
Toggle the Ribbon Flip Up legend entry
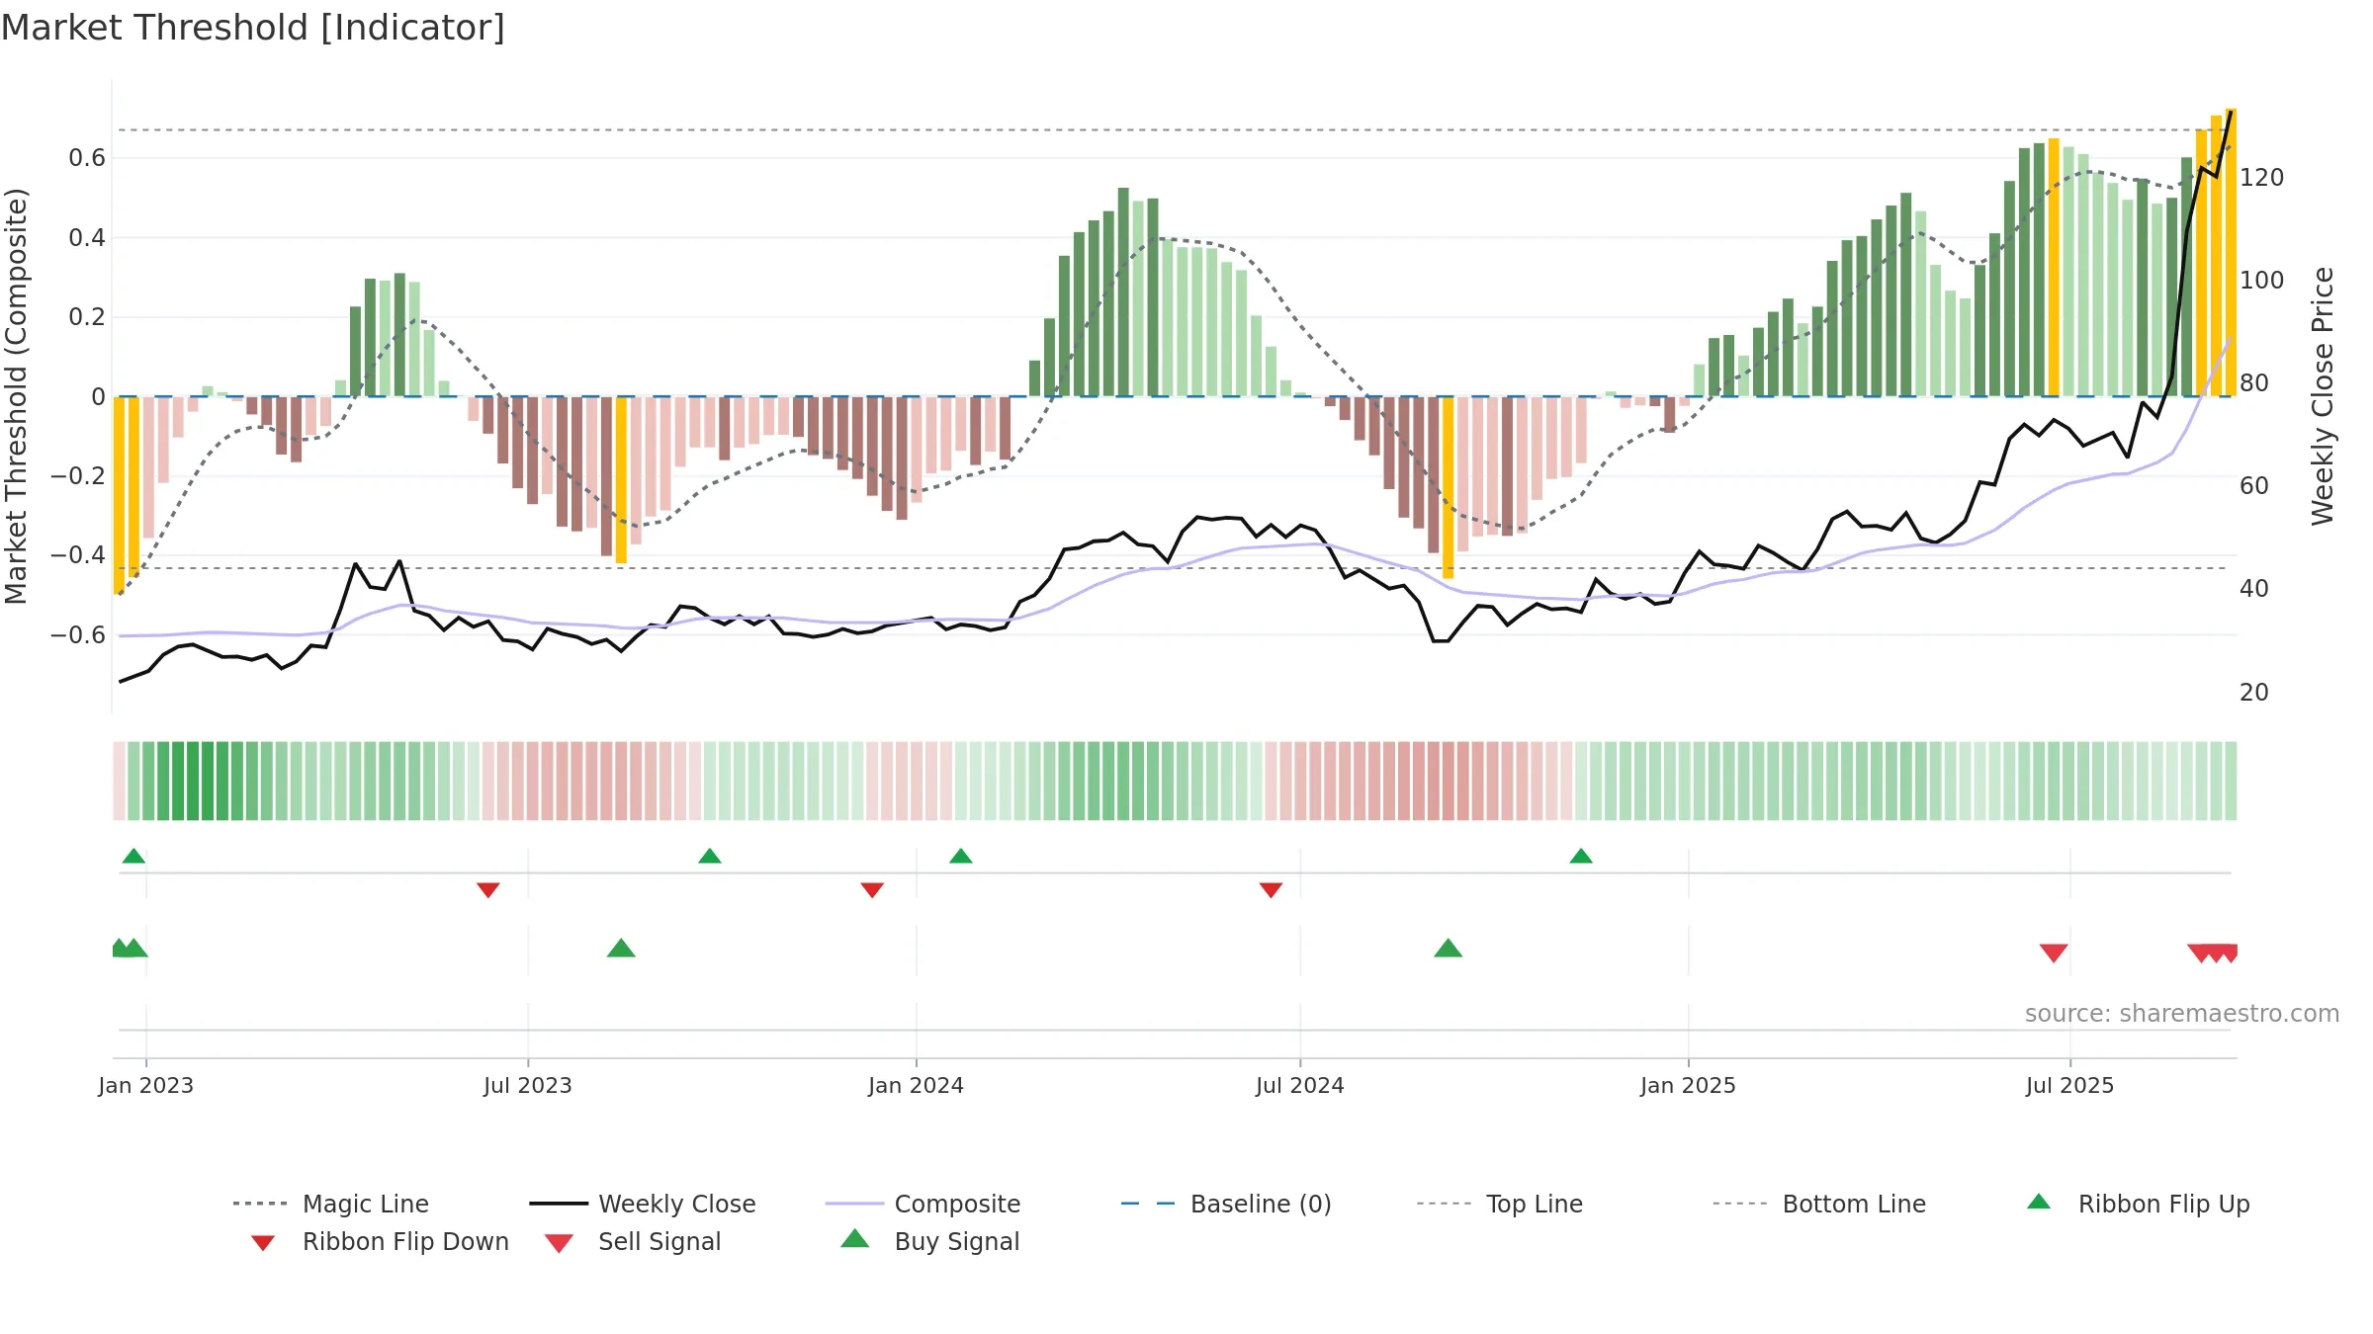[x=2138, y=1204]
